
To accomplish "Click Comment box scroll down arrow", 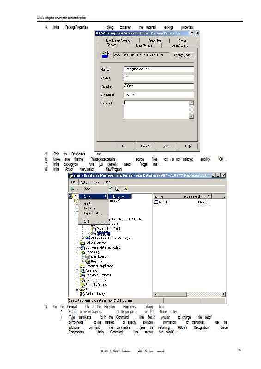I will tap(191, 116).
